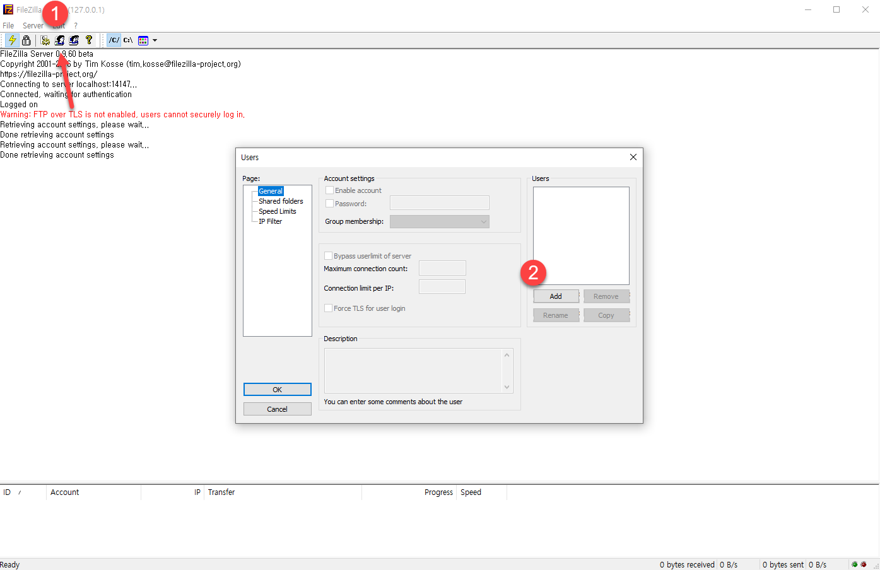Click inside the Description text area

click(413, 371)
